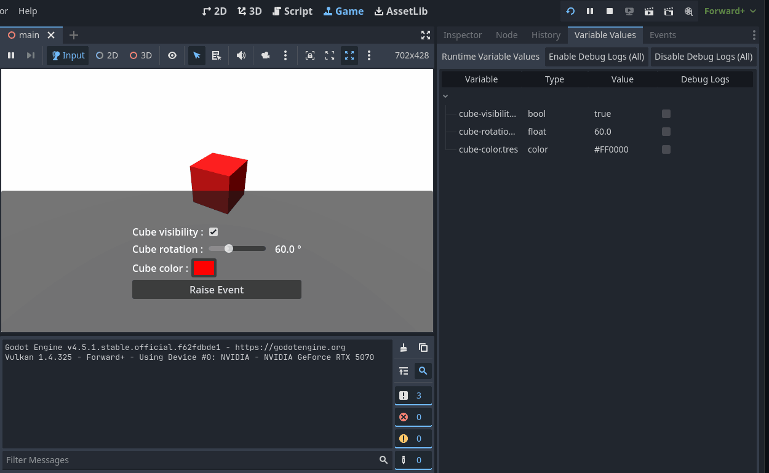
Task: Pause the running project in top bar
Action: [x=590, y=11]
